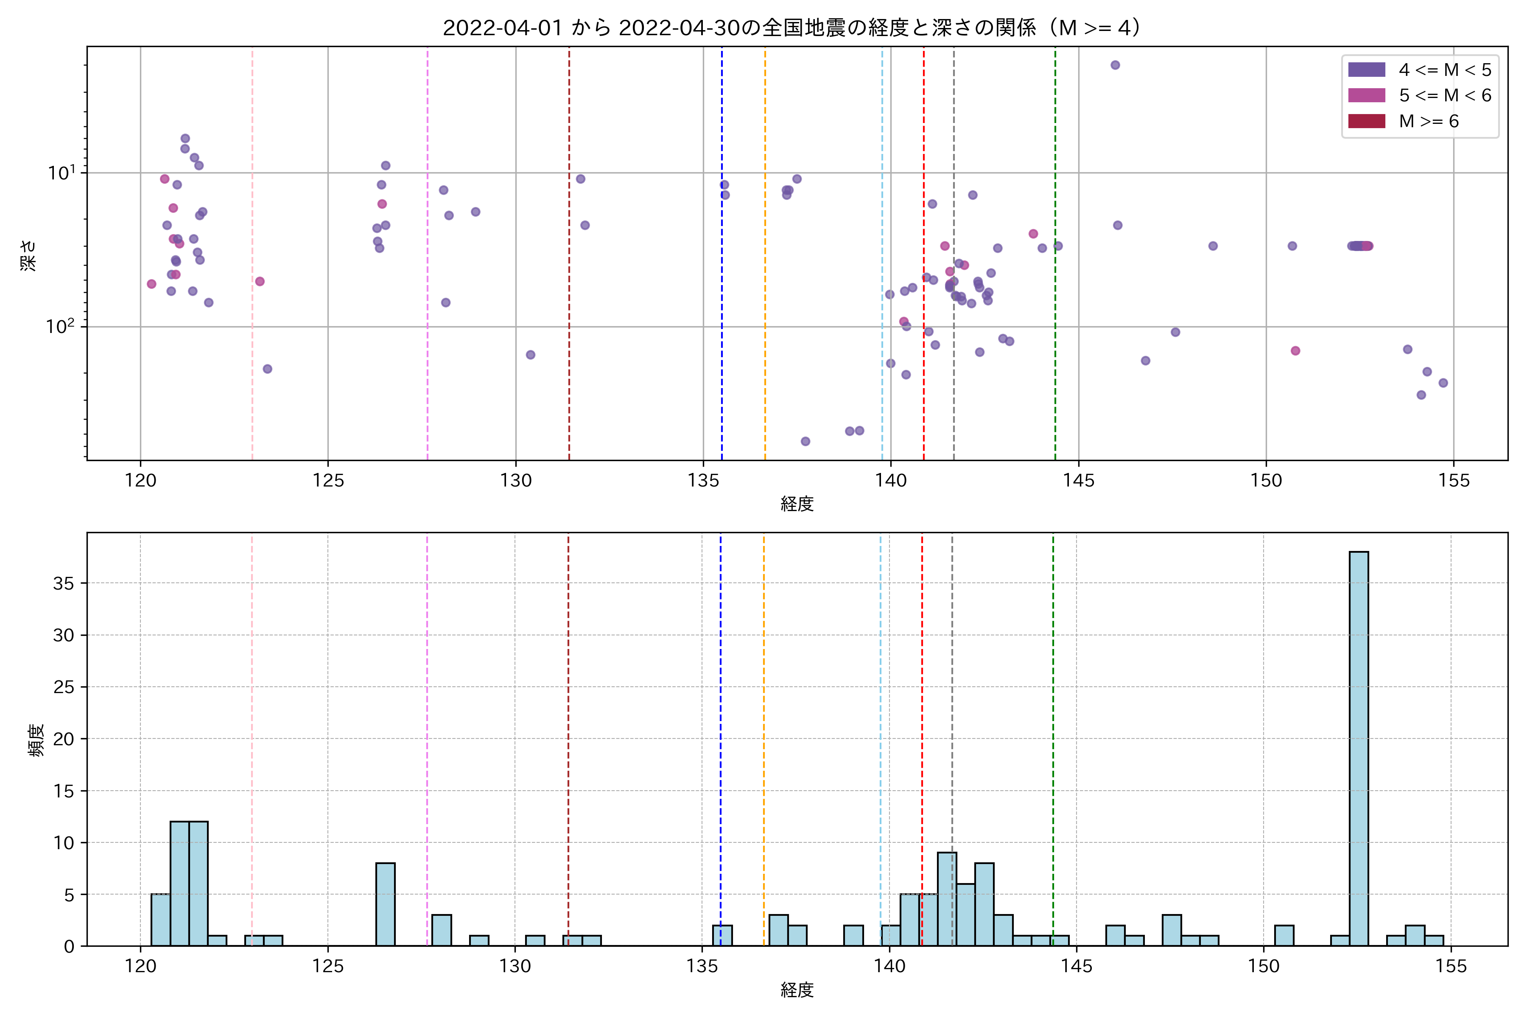Click the 深さ y-axis label

point(28,255)
